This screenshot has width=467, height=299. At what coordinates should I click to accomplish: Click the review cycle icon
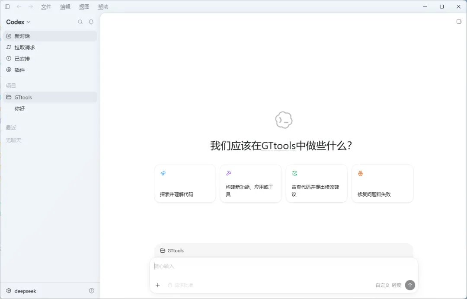tap(294, 173)
